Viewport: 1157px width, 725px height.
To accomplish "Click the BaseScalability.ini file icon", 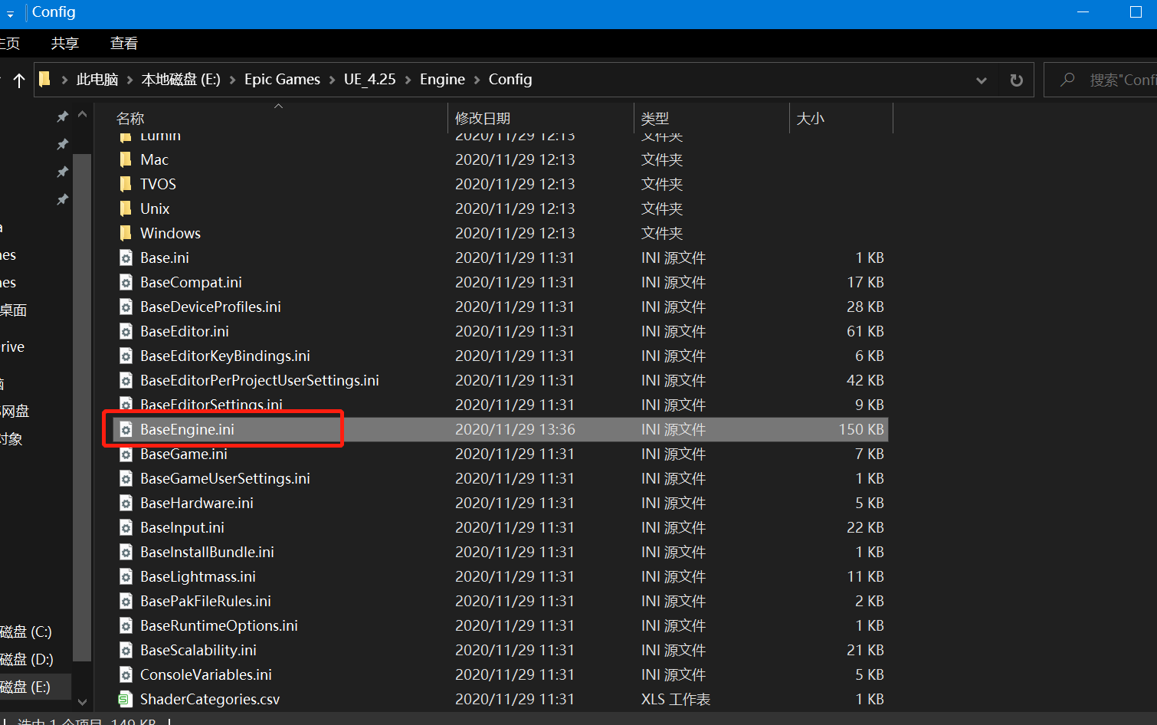I will point(126,650).
